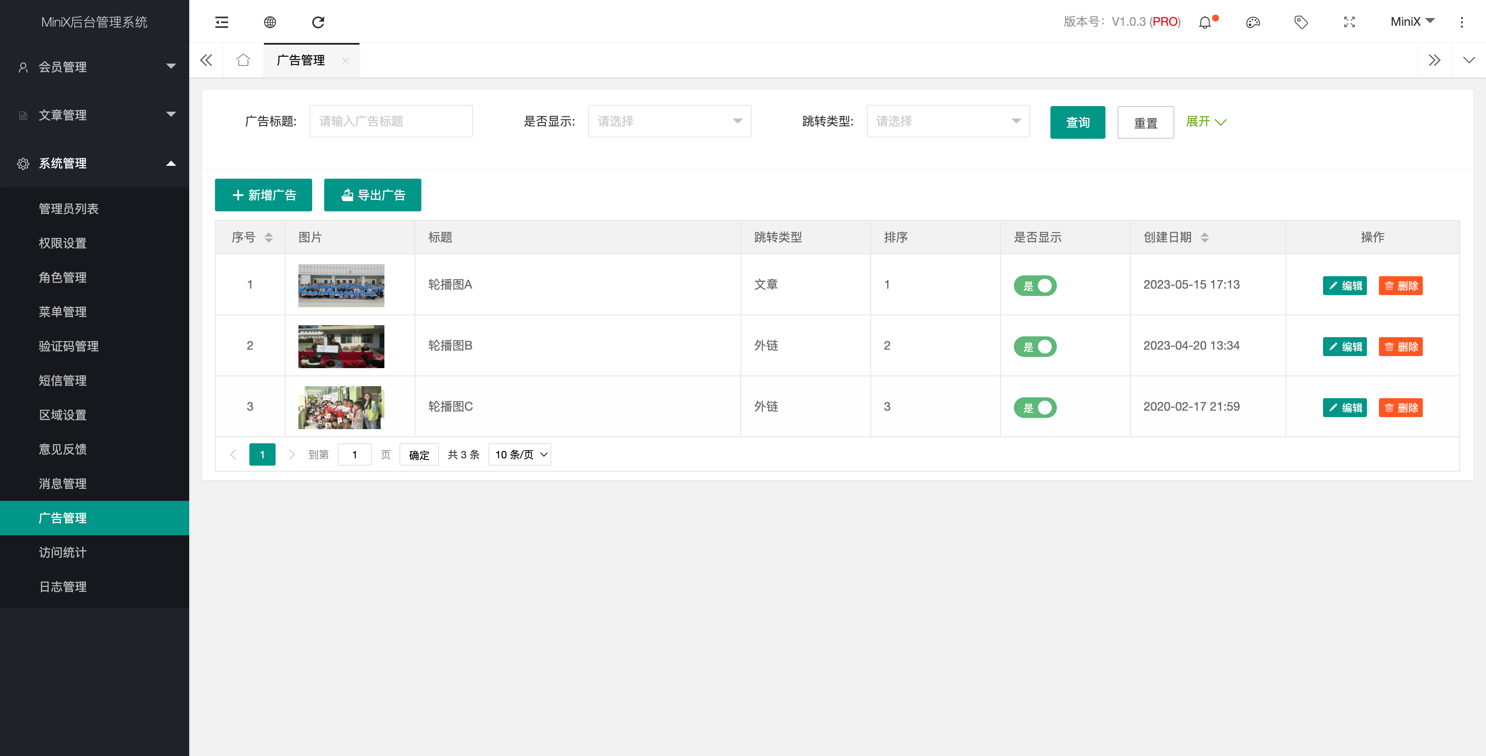Click the globe website icon
The image size is (1486, 756).
tap(270, 22)
